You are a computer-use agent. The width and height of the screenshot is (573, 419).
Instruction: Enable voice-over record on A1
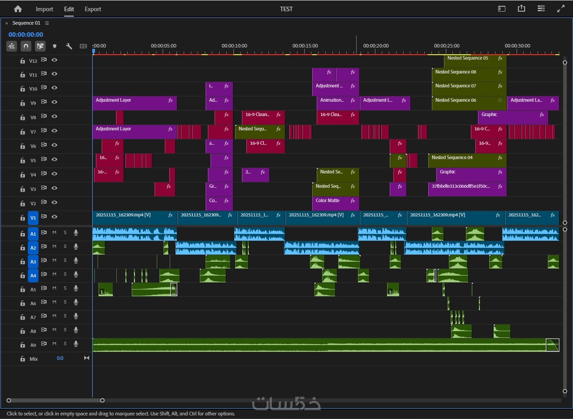tap(76, 233)
